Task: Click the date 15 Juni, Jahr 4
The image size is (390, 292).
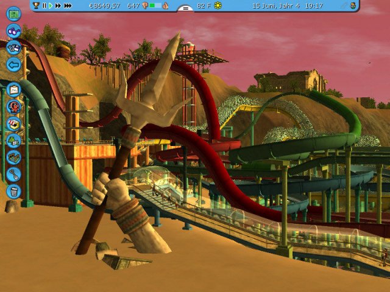Action: click(x=276, y=5)
